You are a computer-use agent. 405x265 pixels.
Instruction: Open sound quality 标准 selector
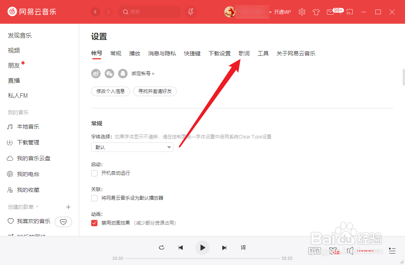315,251
